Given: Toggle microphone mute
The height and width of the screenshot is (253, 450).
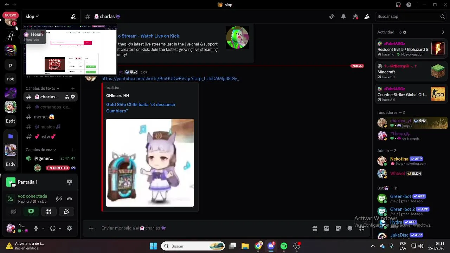Looking at the screenshot, I should (x=36, y=228).
